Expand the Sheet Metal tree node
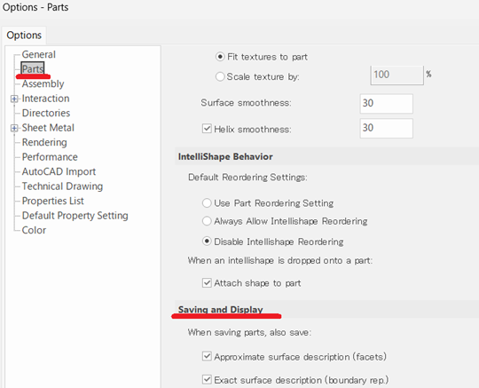This screenshot has width=479, height=388. pos(14,128)
